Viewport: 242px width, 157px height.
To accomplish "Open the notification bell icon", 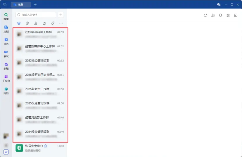I will [220, 15].
